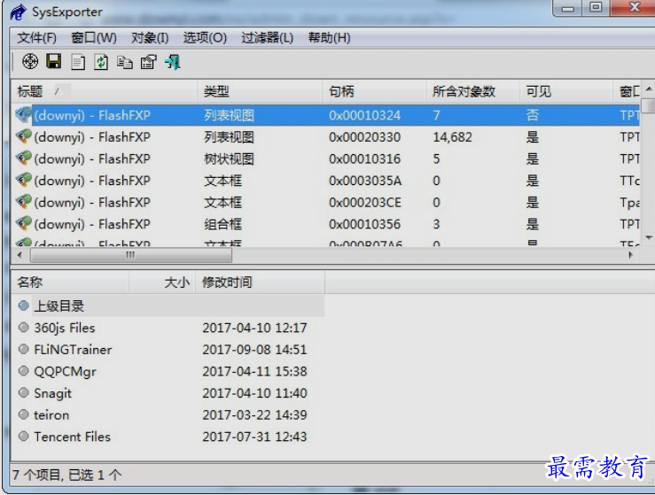Click FlashFXP icon in row 0x00010316
Viewport: 655px width, 495px height.
24,158
